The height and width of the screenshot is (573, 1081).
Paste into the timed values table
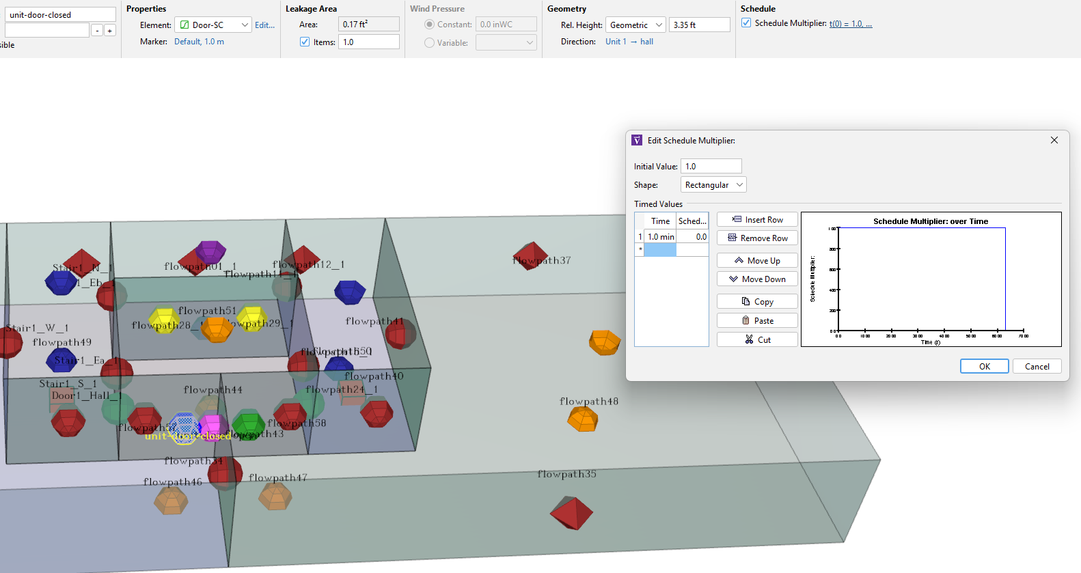click(x=757, y=321)
